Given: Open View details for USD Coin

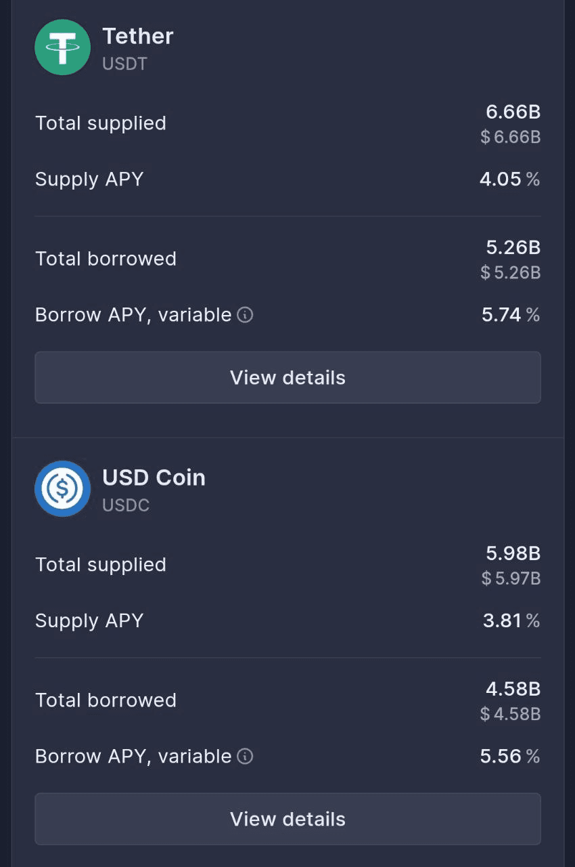Looking at the screenshot, I should [x=287, y=819].
